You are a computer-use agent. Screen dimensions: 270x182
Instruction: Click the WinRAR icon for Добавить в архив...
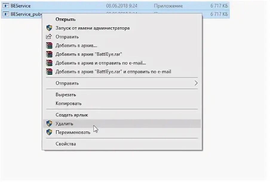(x=49, y=45)
